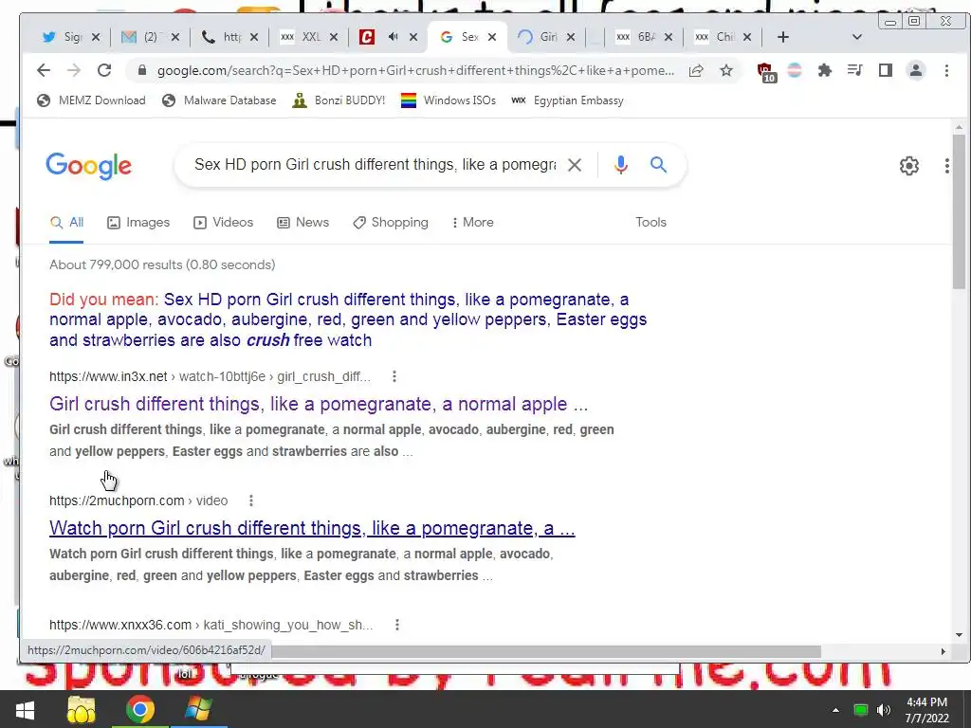Screen dimensions: 971x728
Task: Click the Windows flag app in taskbar
Action: (x=198, y=709)
